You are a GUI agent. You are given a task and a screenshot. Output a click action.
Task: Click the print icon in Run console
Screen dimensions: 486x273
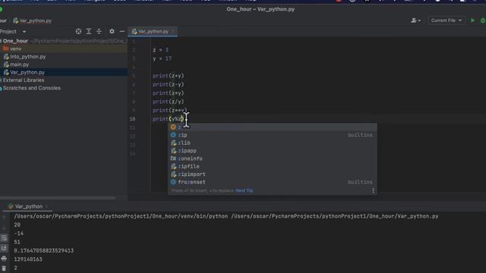4,258
